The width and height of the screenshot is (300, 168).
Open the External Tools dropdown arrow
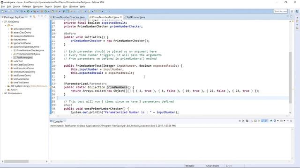[x=37, y=11]
